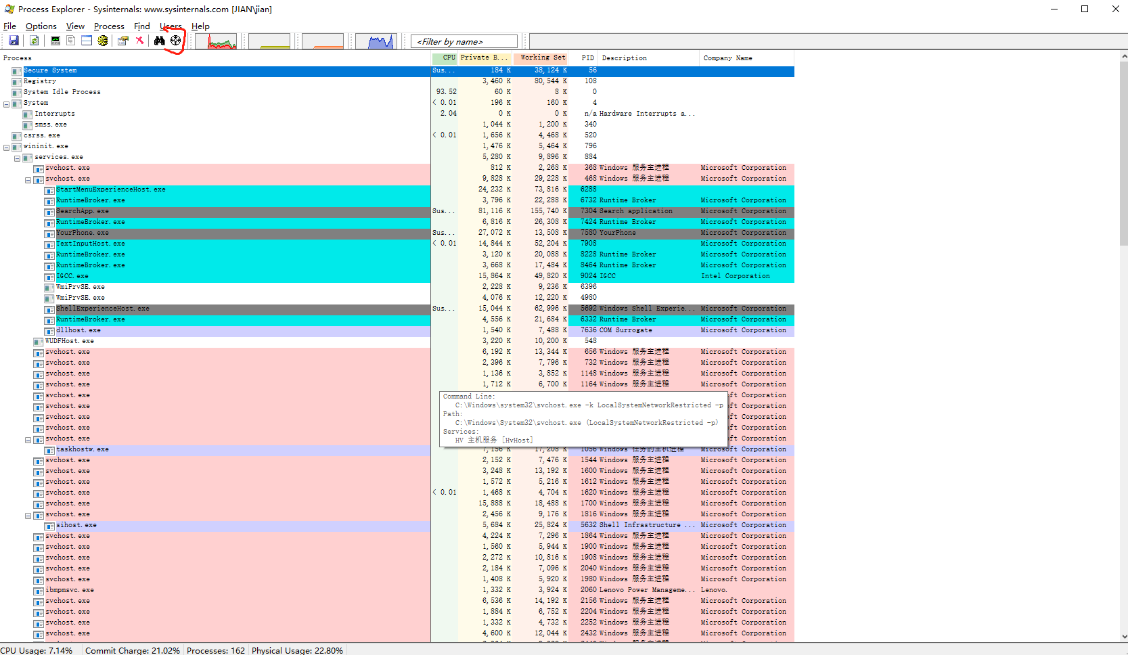This screenshot has height=655, width=1128.
Task: Open the View menu
Action: tap(75, 26)
